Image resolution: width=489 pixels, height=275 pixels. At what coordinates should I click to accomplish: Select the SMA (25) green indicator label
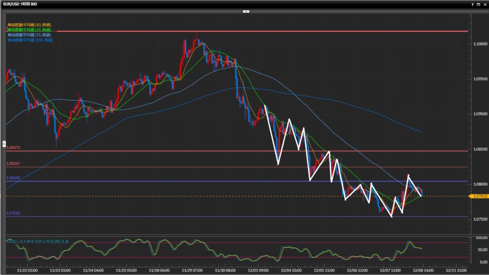click(x=29, y=30)
